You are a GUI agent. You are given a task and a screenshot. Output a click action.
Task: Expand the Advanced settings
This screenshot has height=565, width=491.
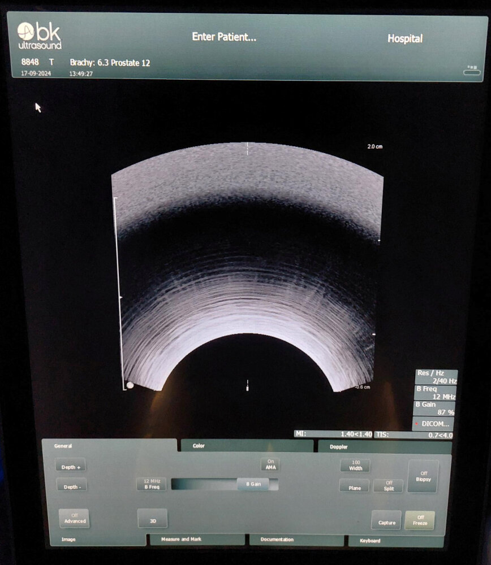coord(75,518)
